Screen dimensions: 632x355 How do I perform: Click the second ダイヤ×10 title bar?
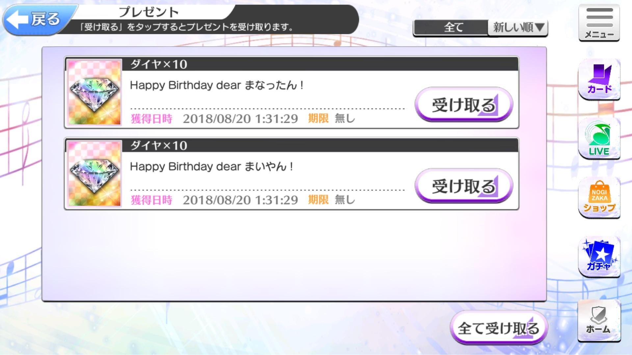pos(320,145)
